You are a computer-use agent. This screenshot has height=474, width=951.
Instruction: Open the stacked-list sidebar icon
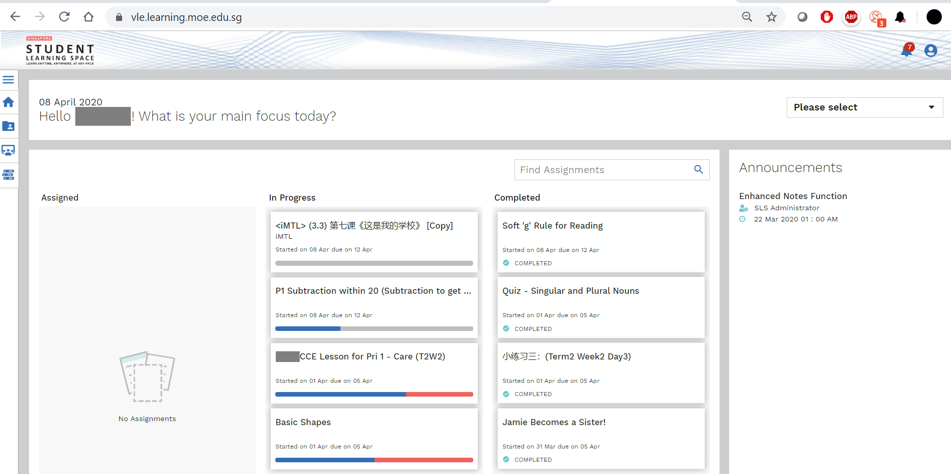pos(9,175)
